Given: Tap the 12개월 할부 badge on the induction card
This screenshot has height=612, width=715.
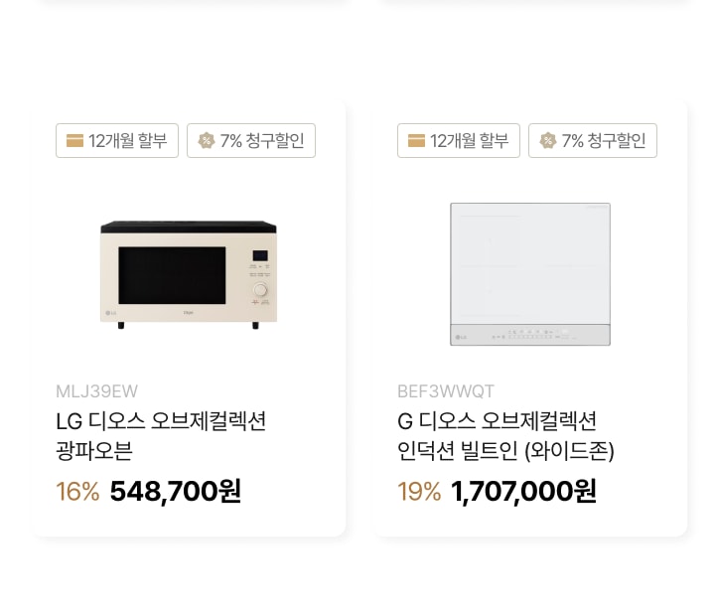Looking at the screenshot, I should point(459,140).
